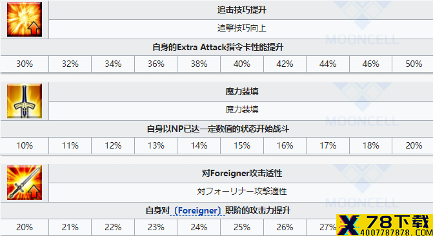This screenshot has width=433, height=236.
Task: Click the Japanese text 追撃技巧向上
Action: (x=242, y=28)
